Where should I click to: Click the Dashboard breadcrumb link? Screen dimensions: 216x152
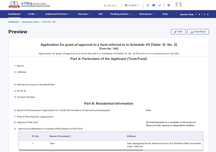click(14, 22)
